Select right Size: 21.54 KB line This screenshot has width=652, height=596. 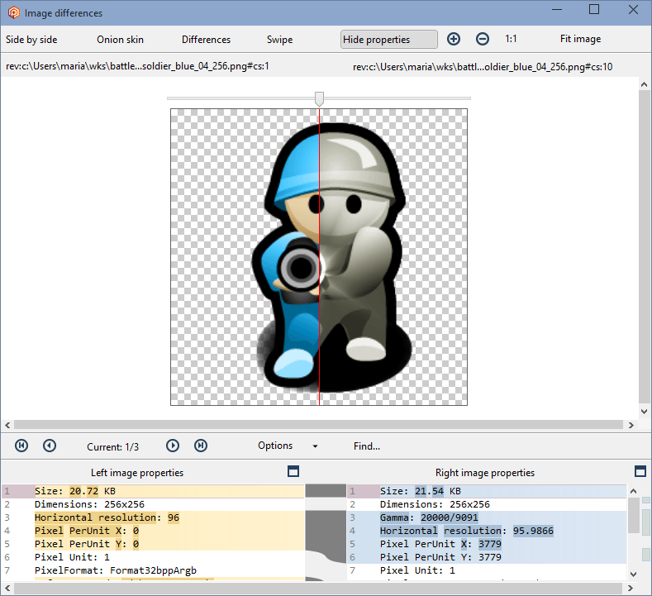[487, 491]
